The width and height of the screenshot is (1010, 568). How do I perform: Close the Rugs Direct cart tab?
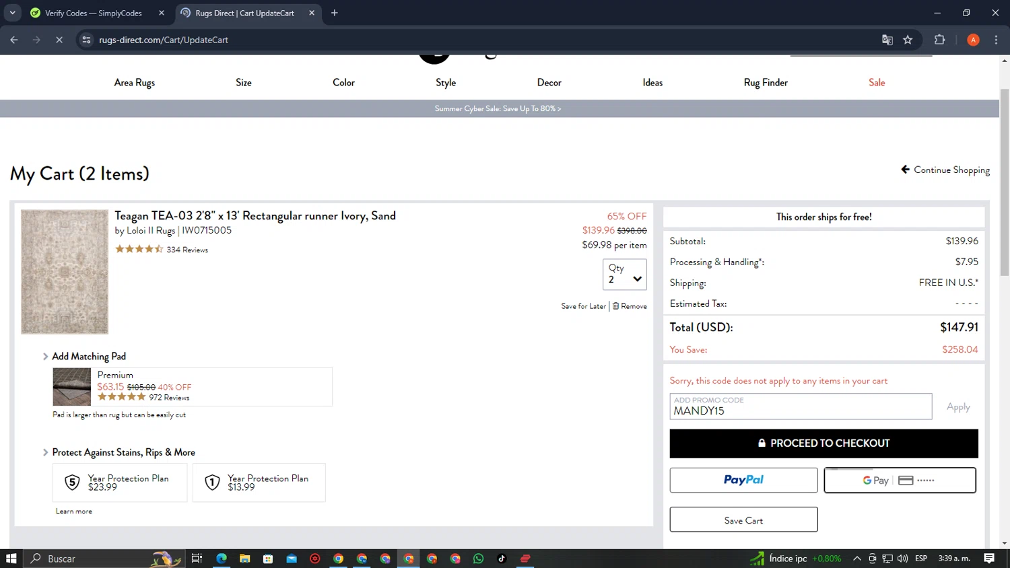pyautogui.click(x=312, y=13)
